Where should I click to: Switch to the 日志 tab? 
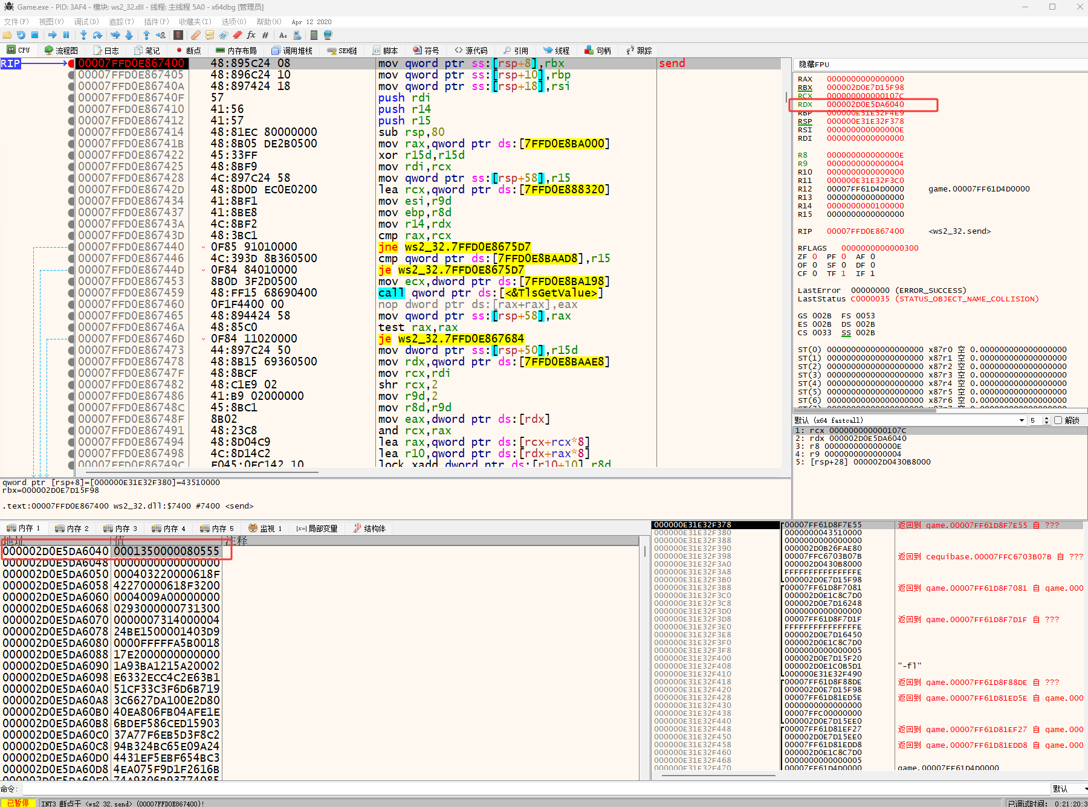pos(106,51)
